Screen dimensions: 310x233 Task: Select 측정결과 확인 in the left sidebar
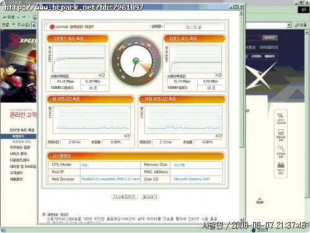click(x=22, y=142)
